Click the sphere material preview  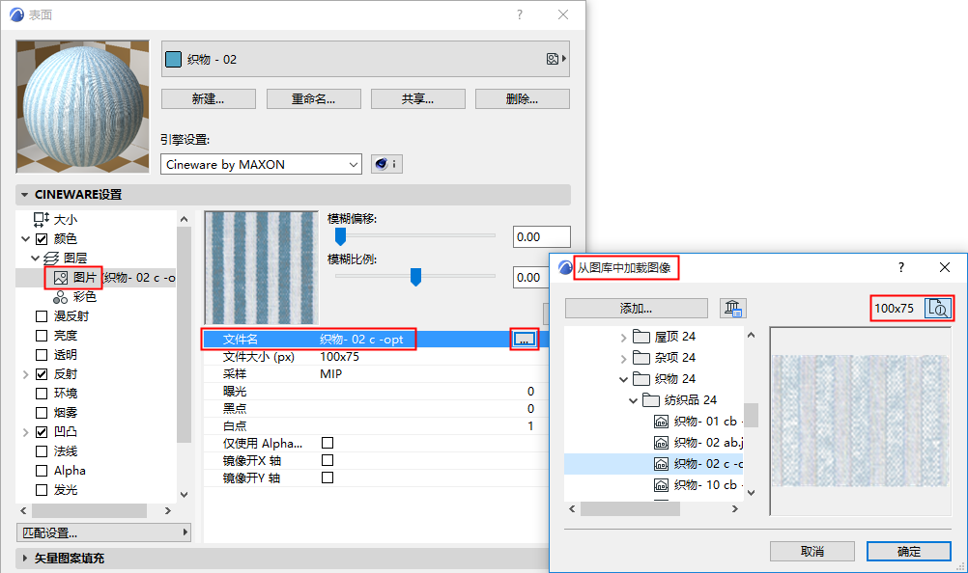click(83, 106)
